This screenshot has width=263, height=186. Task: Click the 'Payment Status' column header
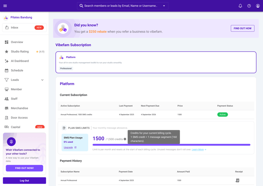click(x=225, y=106)
